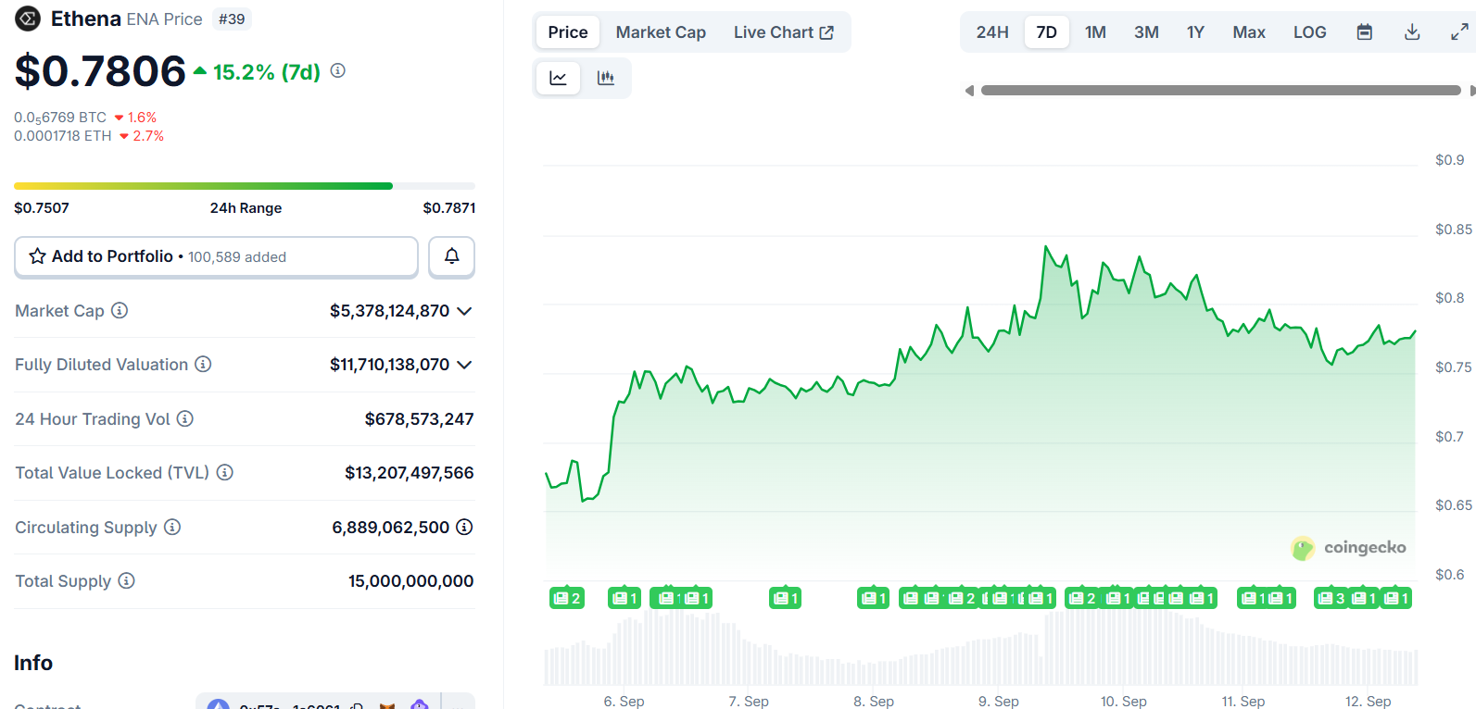
Task: Expand the Market Cap value chevron
Action: click(464, 311)
